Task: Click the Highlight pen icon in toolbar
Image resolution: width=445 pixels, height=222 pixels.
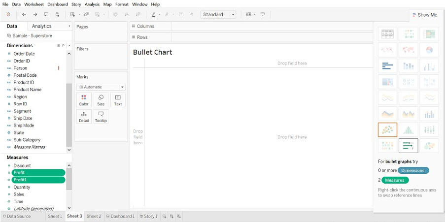Action: 154,14
